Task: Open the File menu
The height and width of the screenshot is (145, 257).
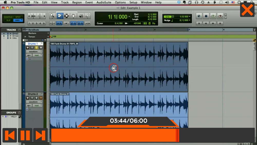Action: (36, 3)
